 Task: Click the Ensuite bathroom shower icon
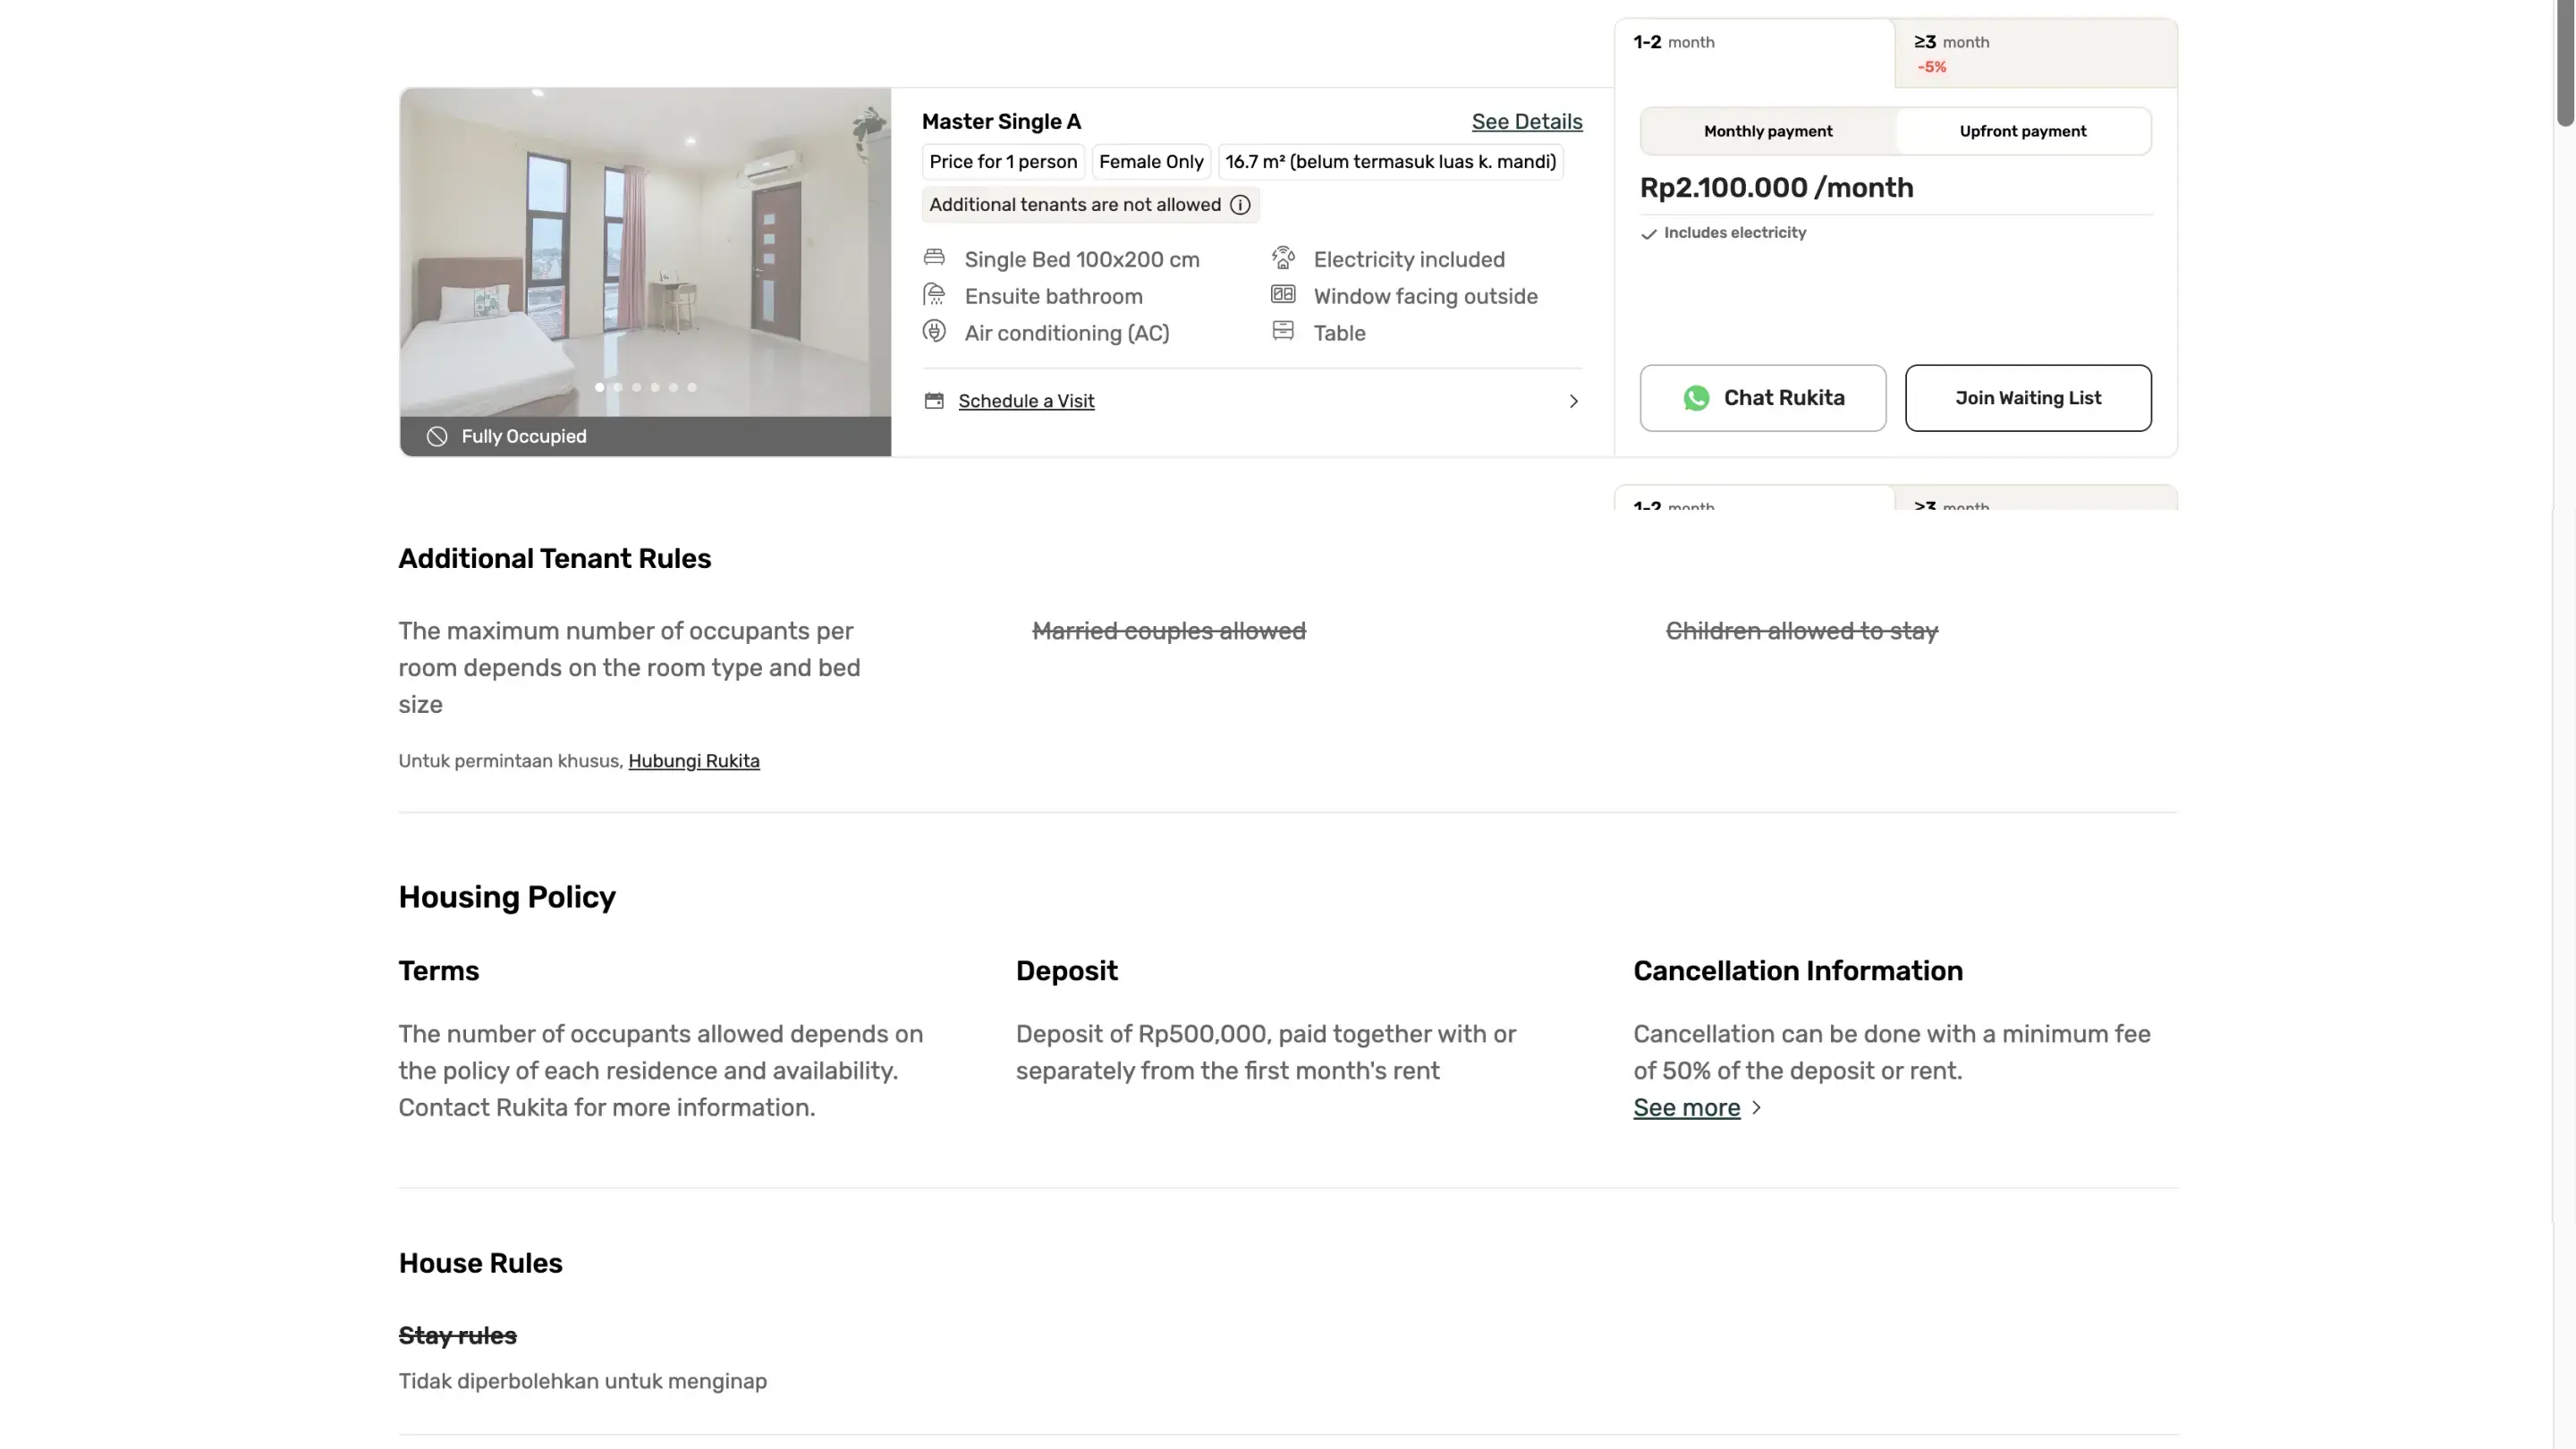pyautogui.click(x=934, y=295)
